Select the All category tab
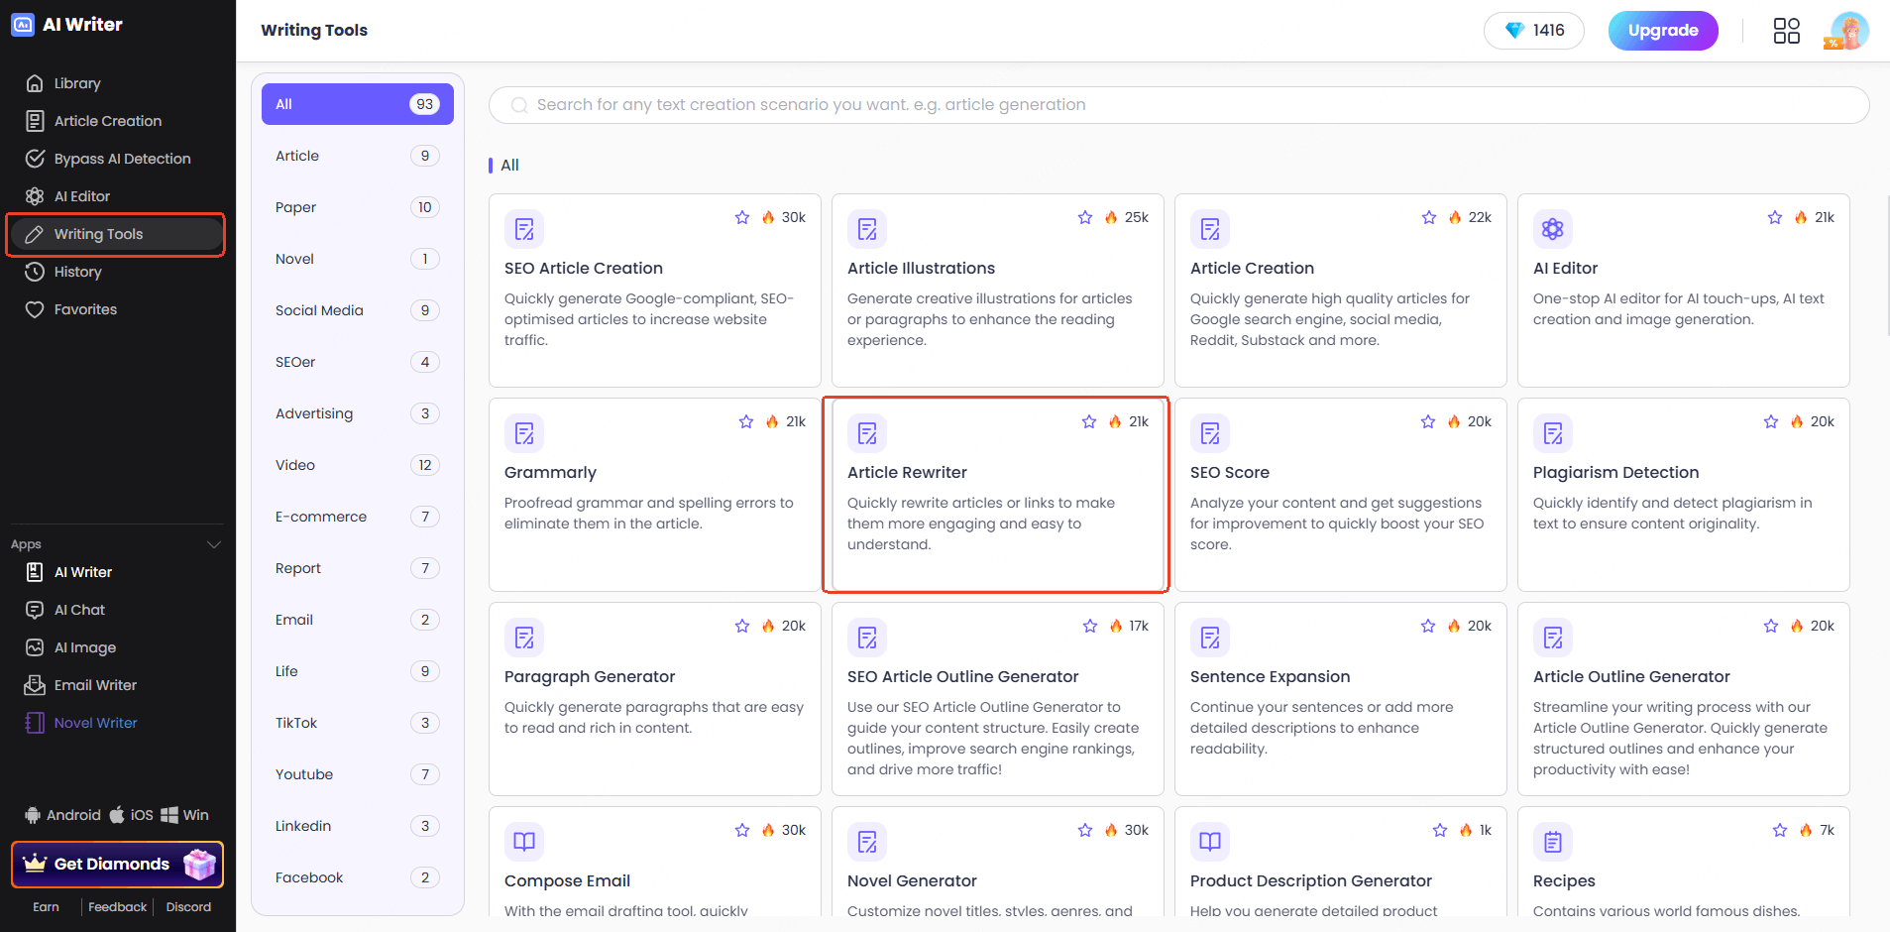1890x932 pixels. (358, 104)
